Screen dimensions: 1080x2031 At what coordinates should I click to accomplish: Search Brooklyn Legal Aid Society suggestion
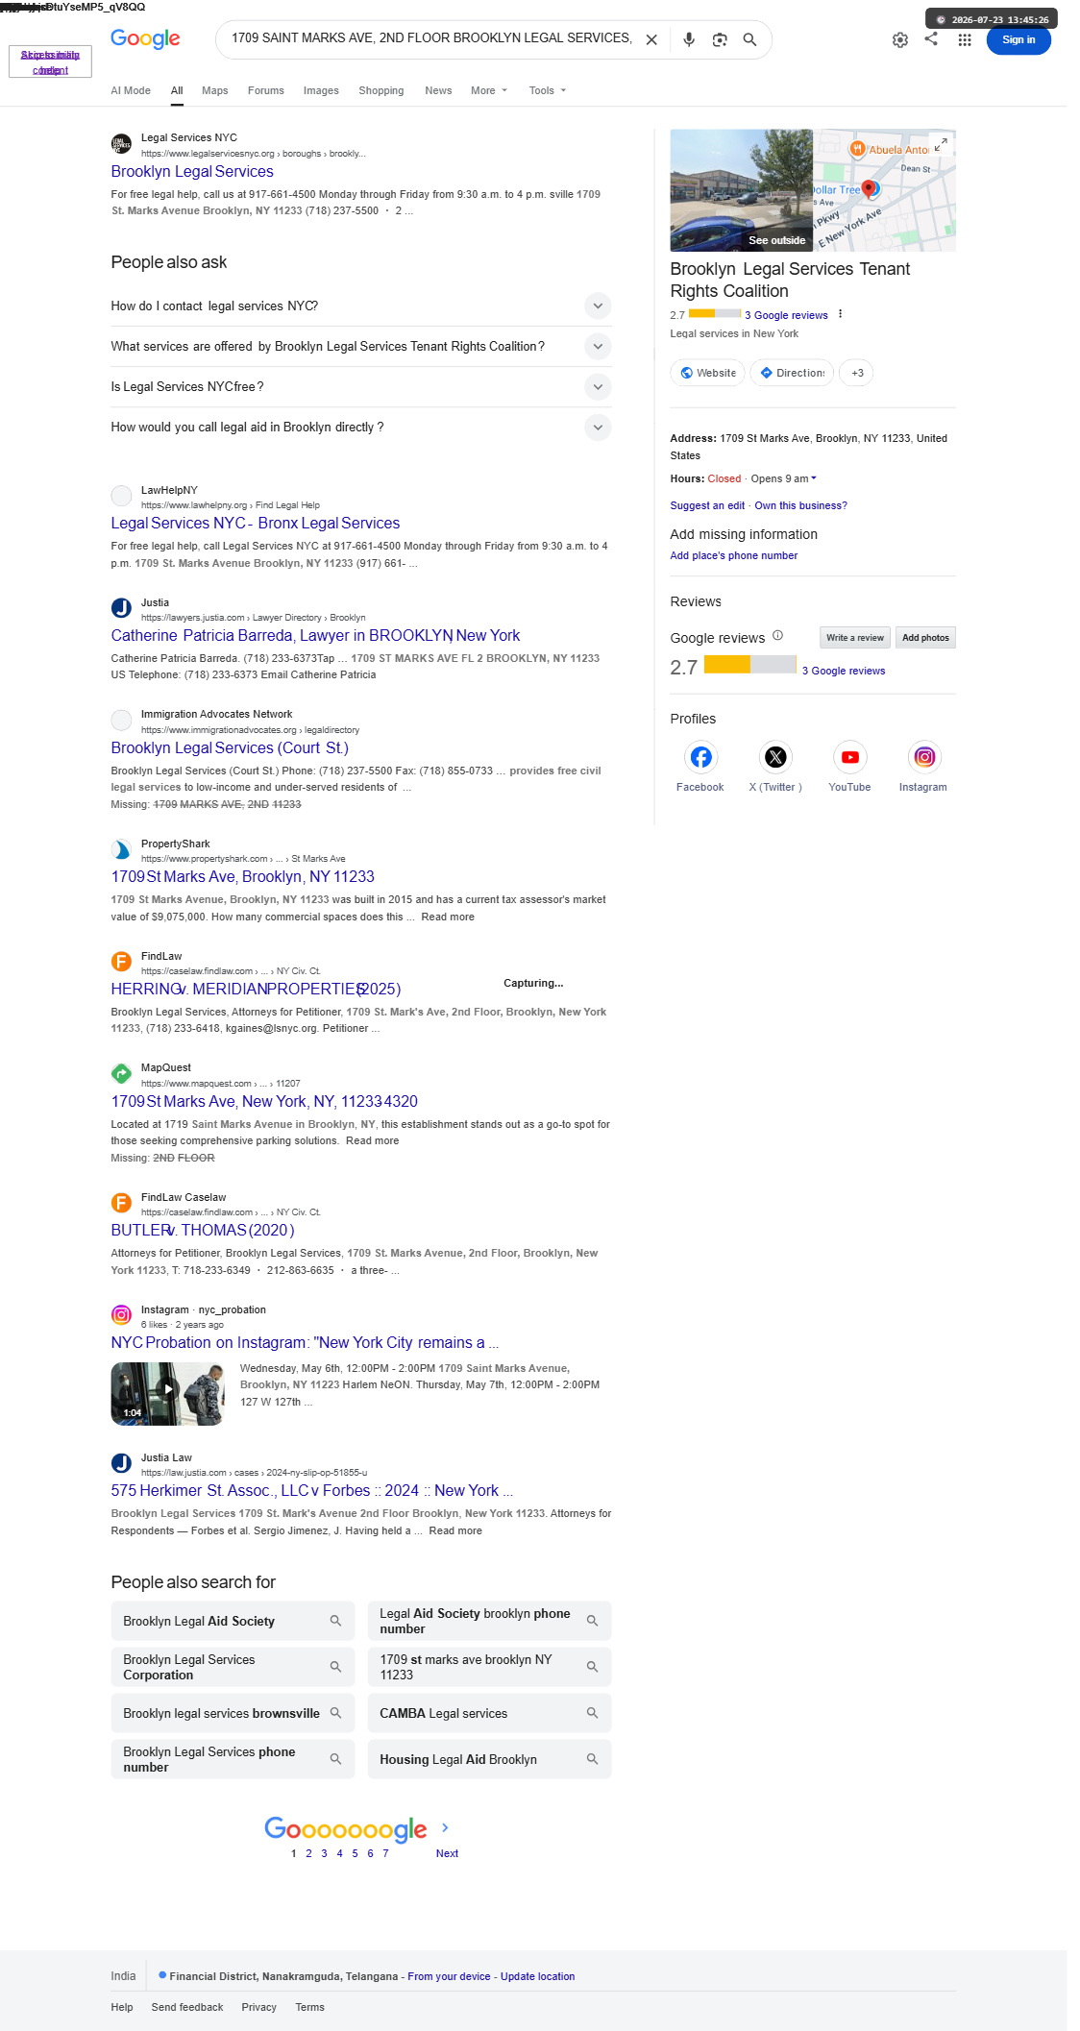click(x=233, y=1621)
